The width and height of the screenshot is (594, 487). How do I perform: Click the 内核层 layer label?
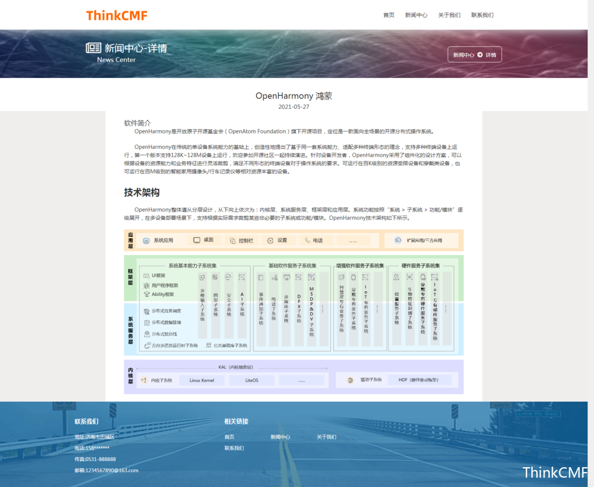pyautogui.click(x=130, y=375)
